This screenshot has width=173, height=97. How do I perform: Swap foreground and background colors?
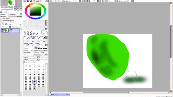pyautogui.click(x=46, y=31)
